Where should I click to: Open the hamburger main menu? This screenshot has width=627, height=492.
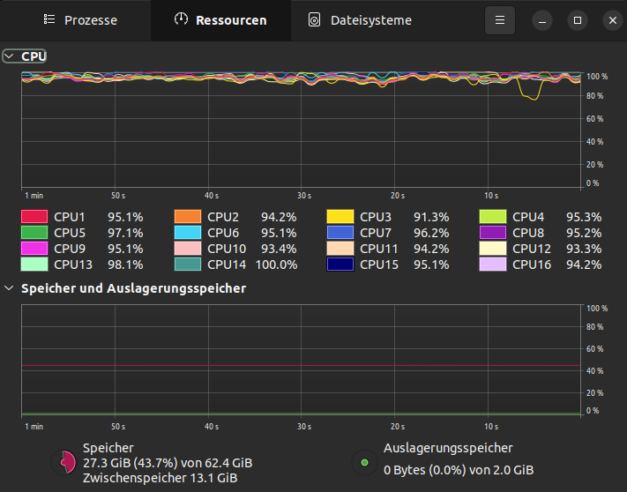pos(500,20)
